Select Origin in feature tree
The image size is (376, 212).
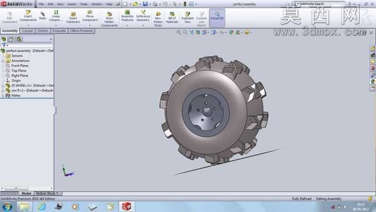click(x=16, y=80)
